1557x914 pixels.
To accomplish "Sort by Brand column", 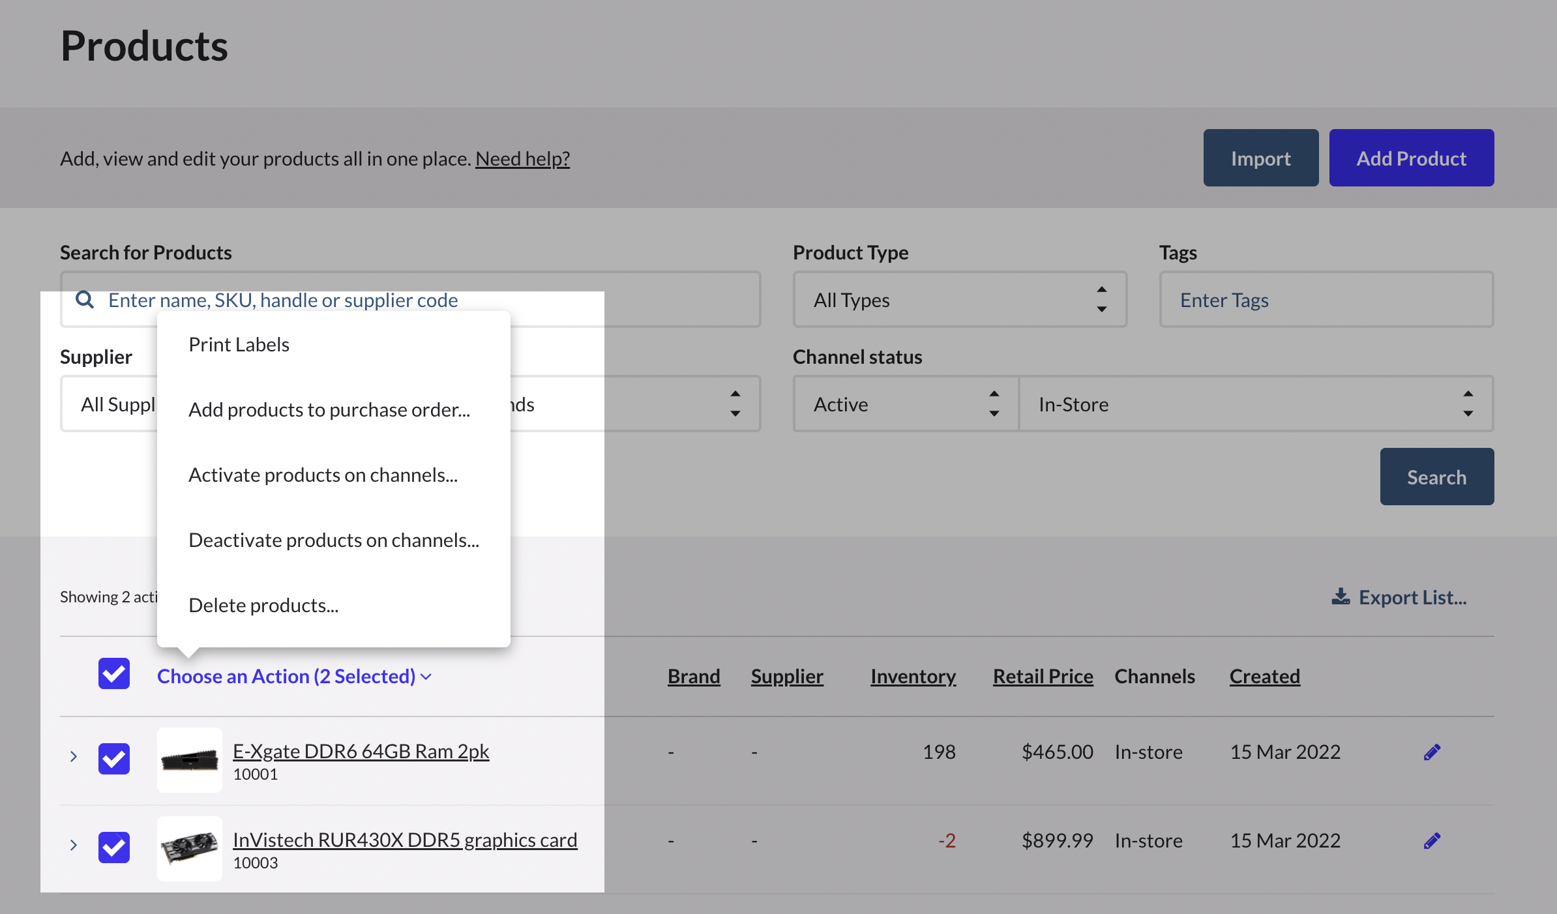I will tap(694, 677).
